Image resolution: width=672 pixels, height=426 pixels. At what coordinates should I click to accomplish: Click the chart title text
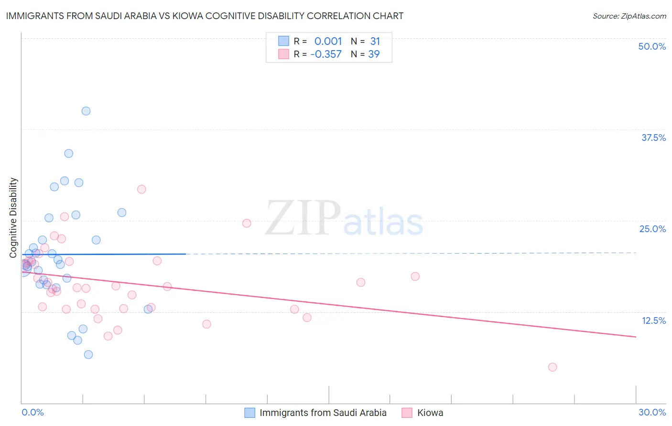coord(205,16)
